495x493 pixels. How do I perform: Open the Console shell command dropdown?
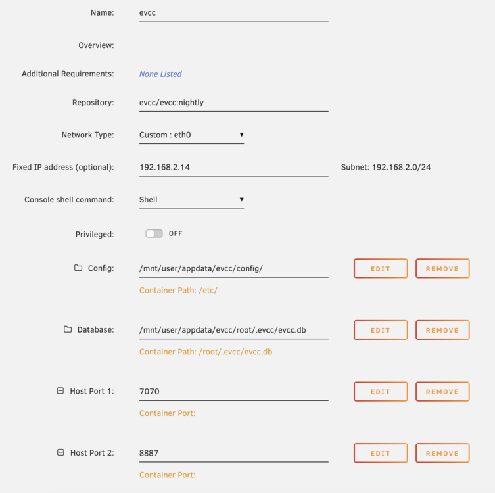coord(191,200)
